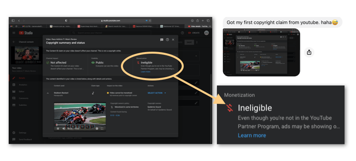Click the red dollar Ineligible icon in Studio dialog
356x161 pixels.
138,63
